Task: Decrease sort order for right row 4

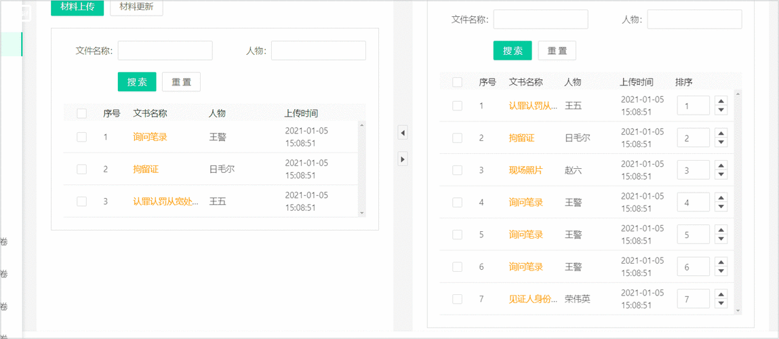Action: tap(721, 207)
